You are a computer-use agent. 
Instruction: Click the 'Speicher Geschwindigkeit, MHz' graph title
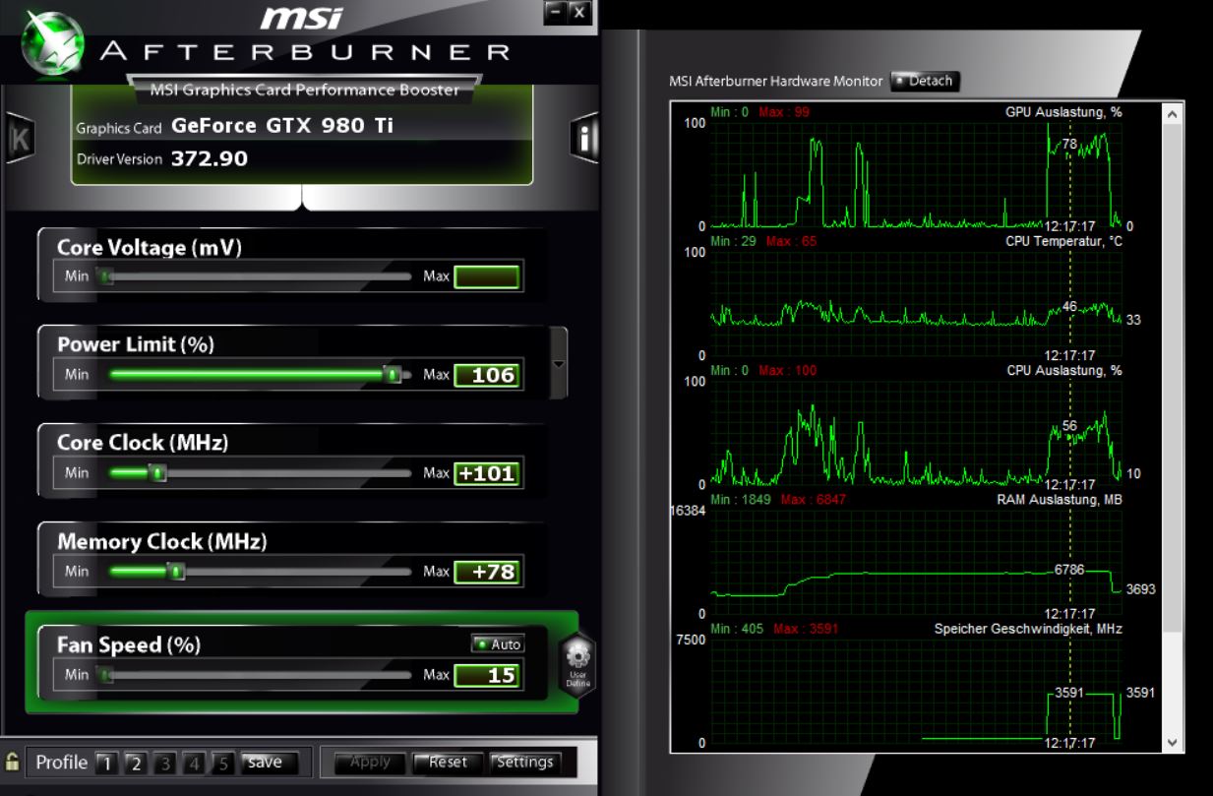pyautogui.click(x=1028, y=629)
